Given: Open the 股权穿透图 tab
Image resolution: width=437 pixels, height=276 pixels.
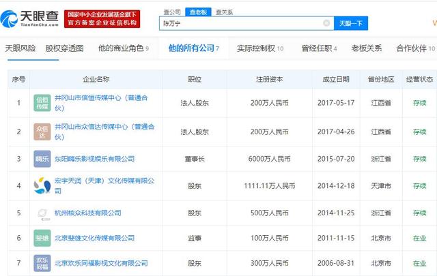Looking at the screenshot, I should click(x=65, y=48).
